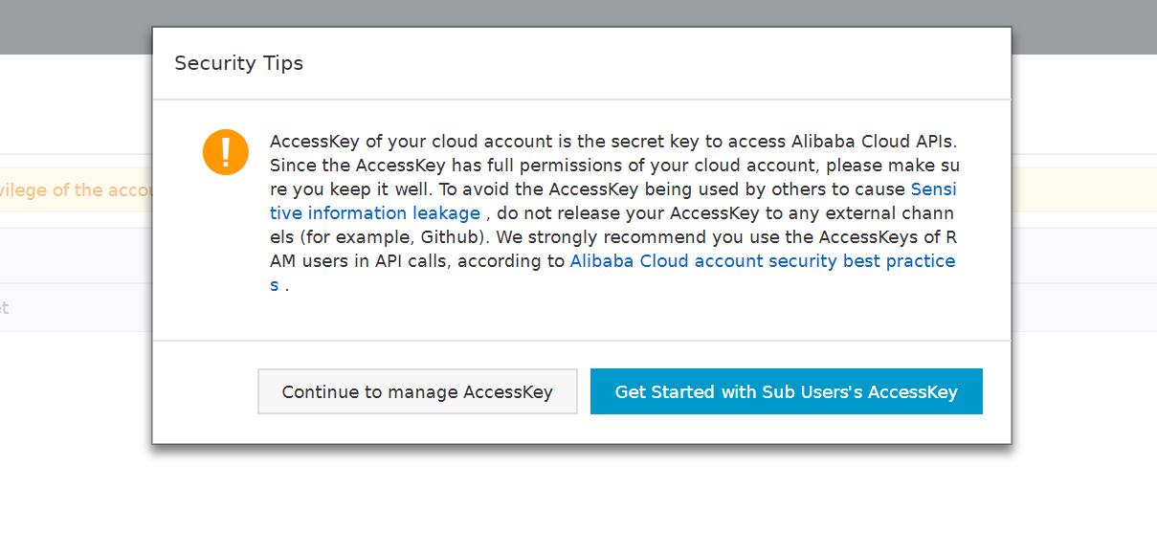This screenshot has height=533, width=1157.
Task: Click the dimmed orange privilege notice left of dialog
Action: coord(77,189)
